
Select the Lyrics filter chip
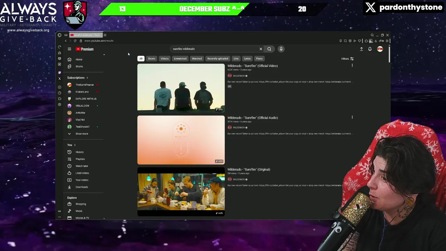pos(247,59)
